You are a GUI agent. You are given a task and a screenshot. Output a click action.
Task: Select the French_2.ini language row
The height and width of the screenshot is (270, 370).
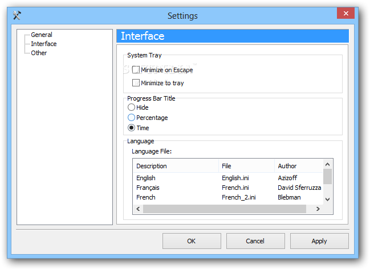pos(228,197)
